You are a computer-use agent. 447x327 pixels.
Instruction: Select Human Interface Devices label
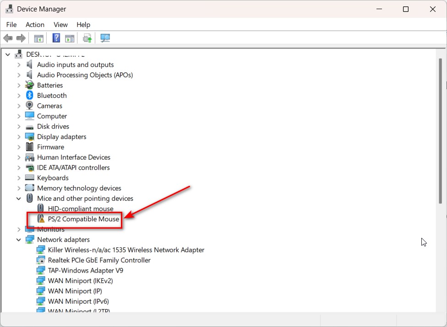[74, 157]
